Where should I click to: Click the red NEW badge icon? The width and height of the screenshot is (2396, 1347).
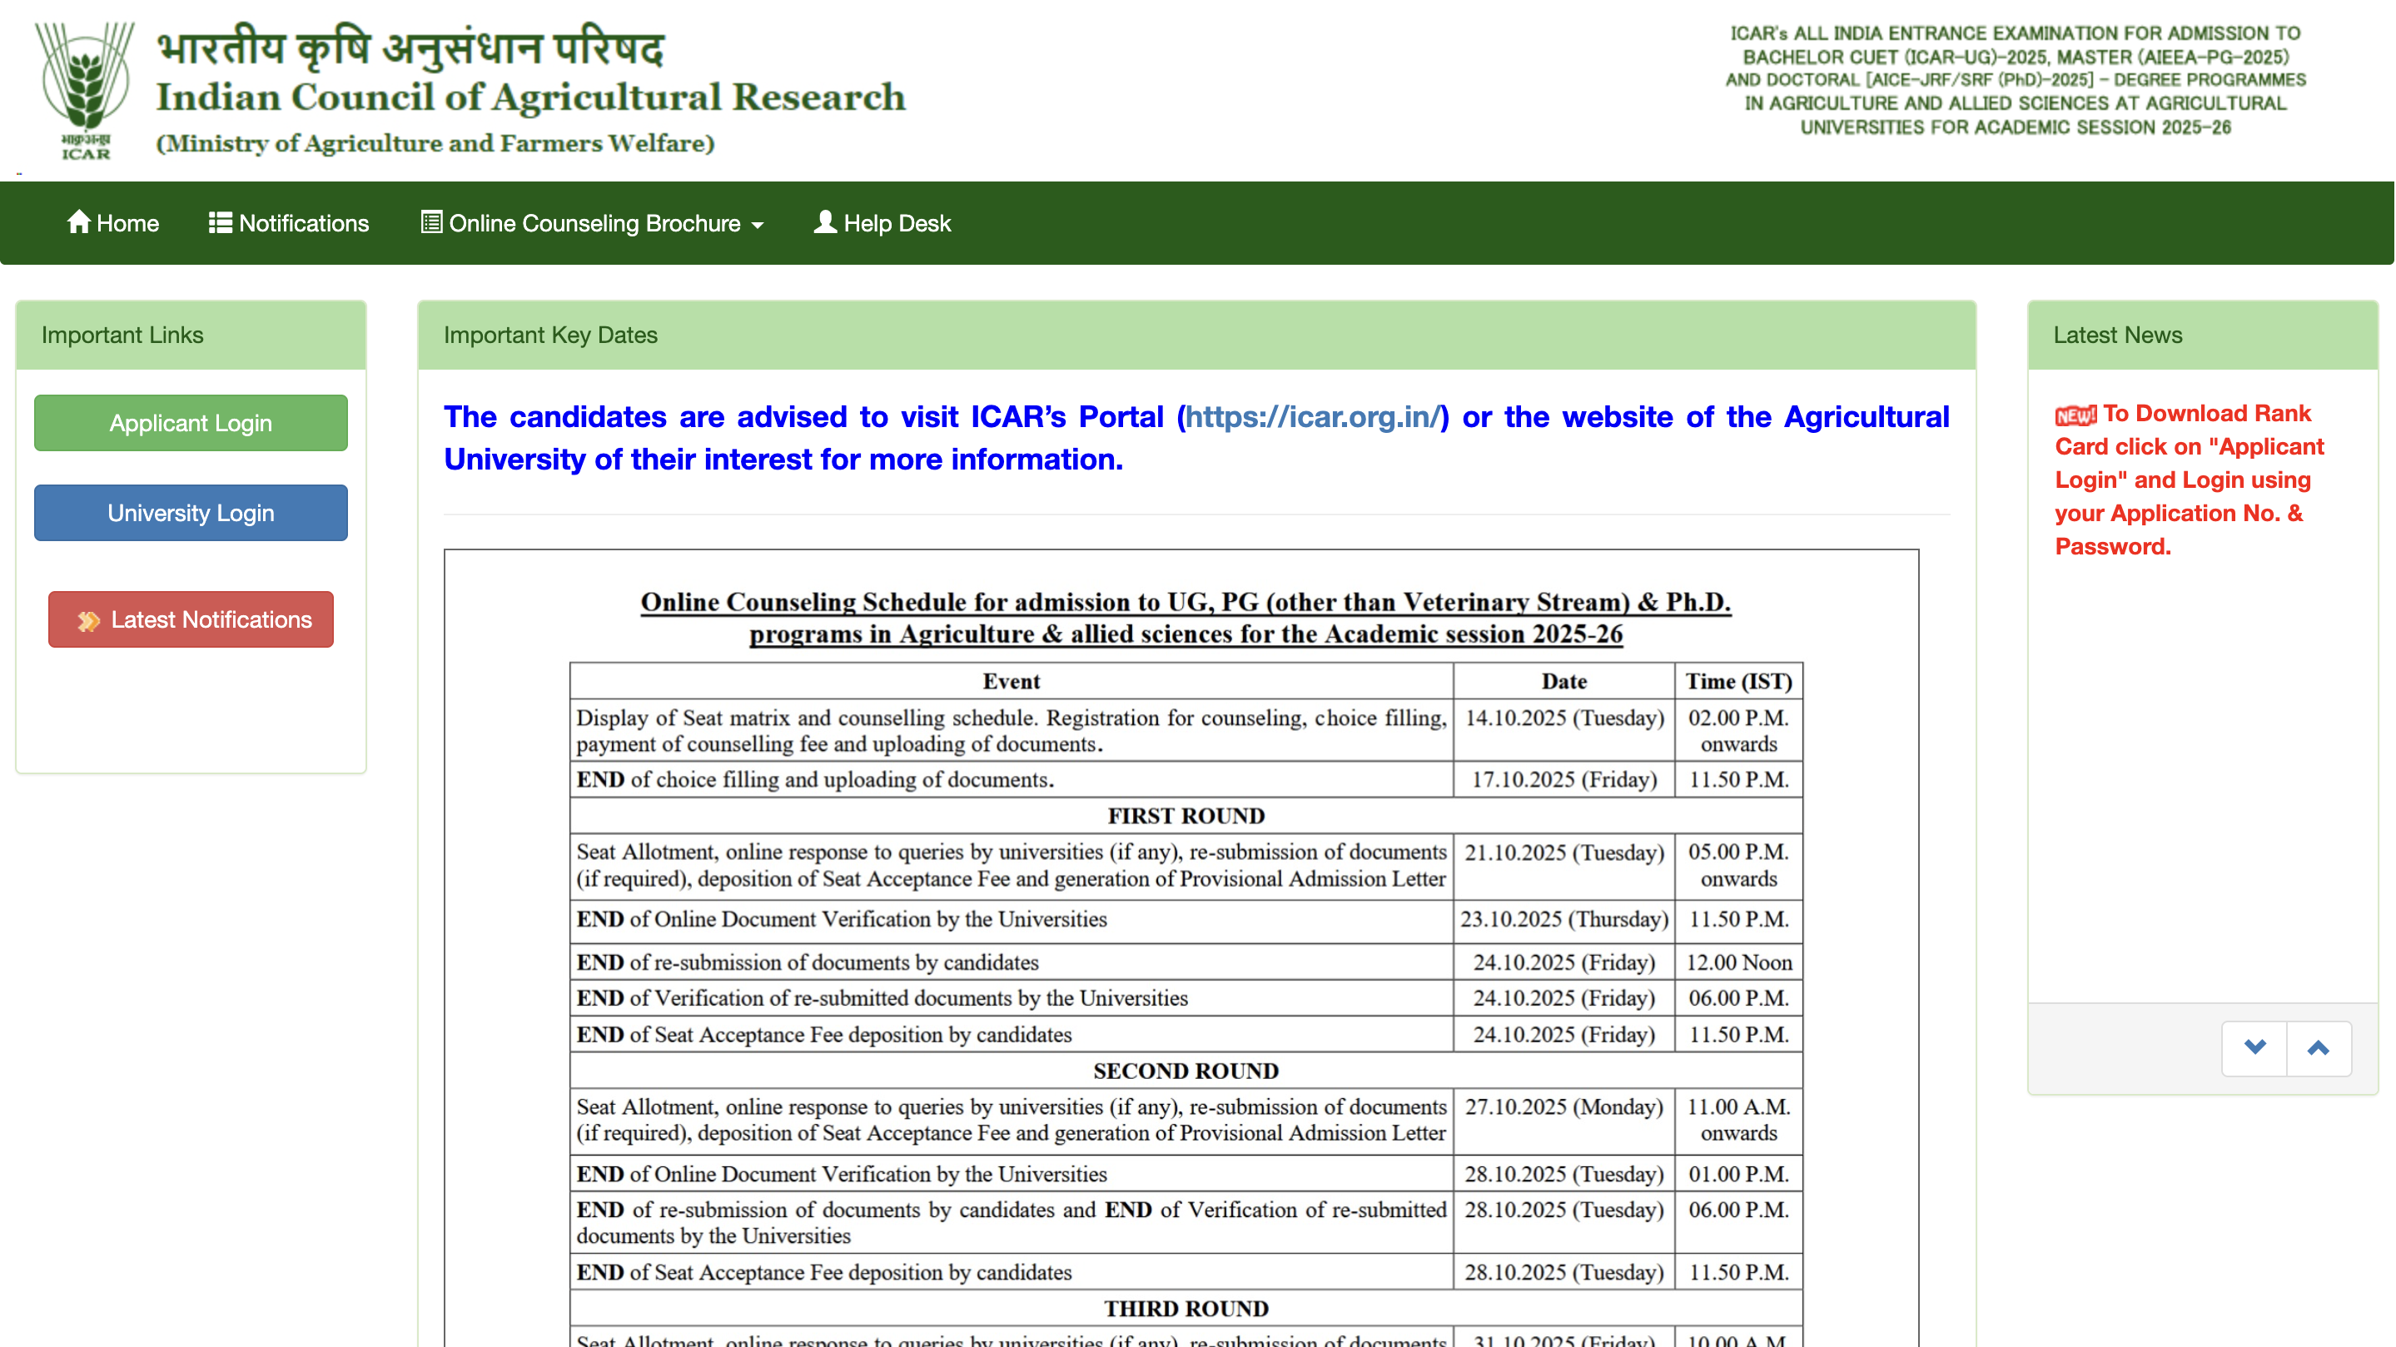coord(2075,415)
